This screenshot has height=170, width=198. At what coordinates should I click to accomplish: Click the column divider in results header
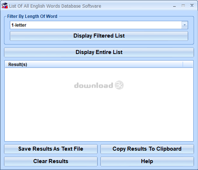(x=183, y=65)
